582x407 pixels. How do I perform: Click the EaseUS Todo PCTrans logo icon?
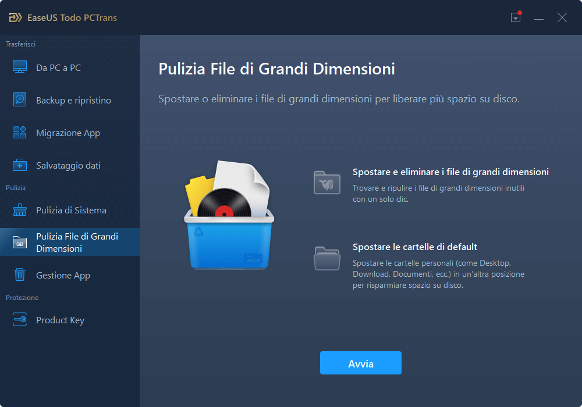pyautogui.click(x=15, y=17)
